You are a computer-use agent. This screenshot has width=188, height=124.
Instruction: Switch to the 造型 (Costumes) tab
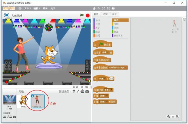[105, 14]
